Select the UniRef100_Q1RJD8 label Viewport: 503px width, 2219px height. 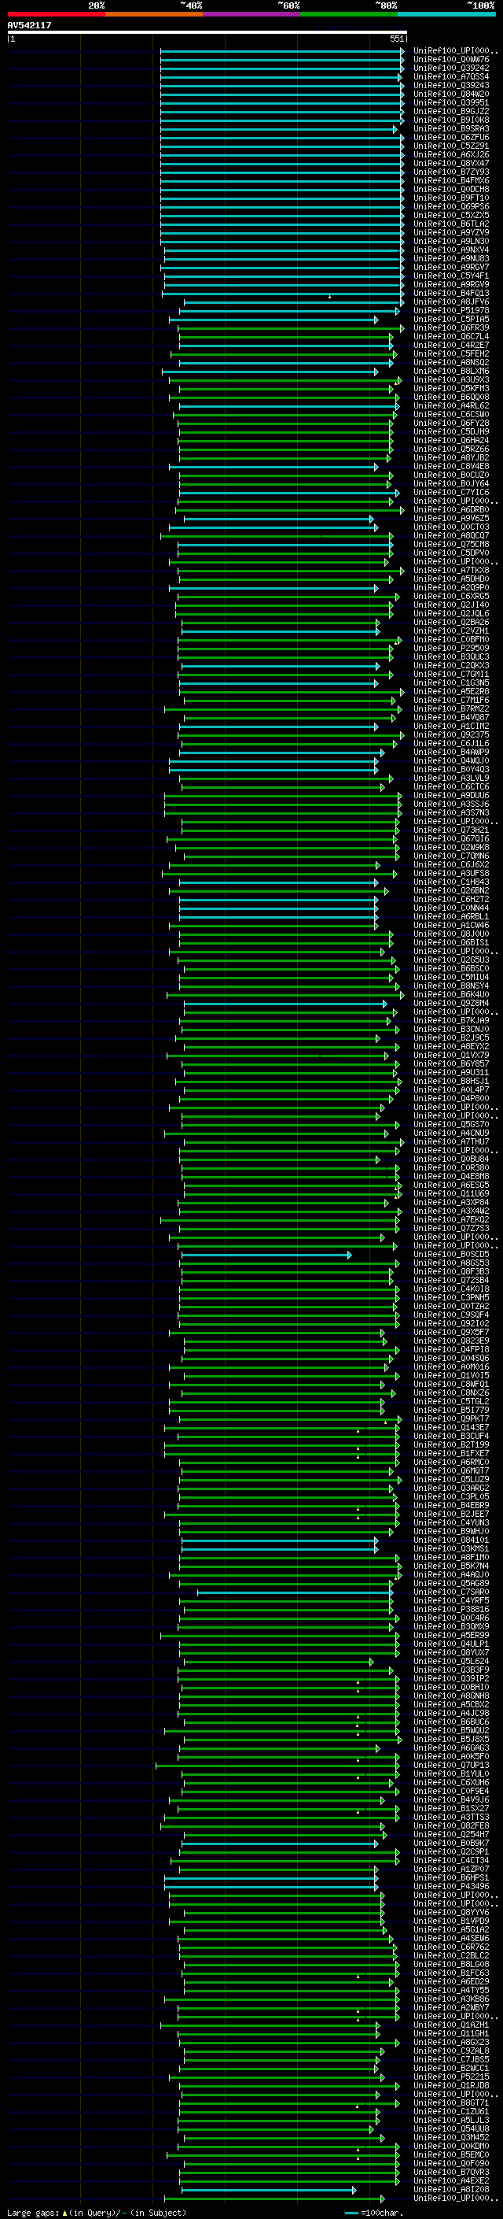(451, 2085)
